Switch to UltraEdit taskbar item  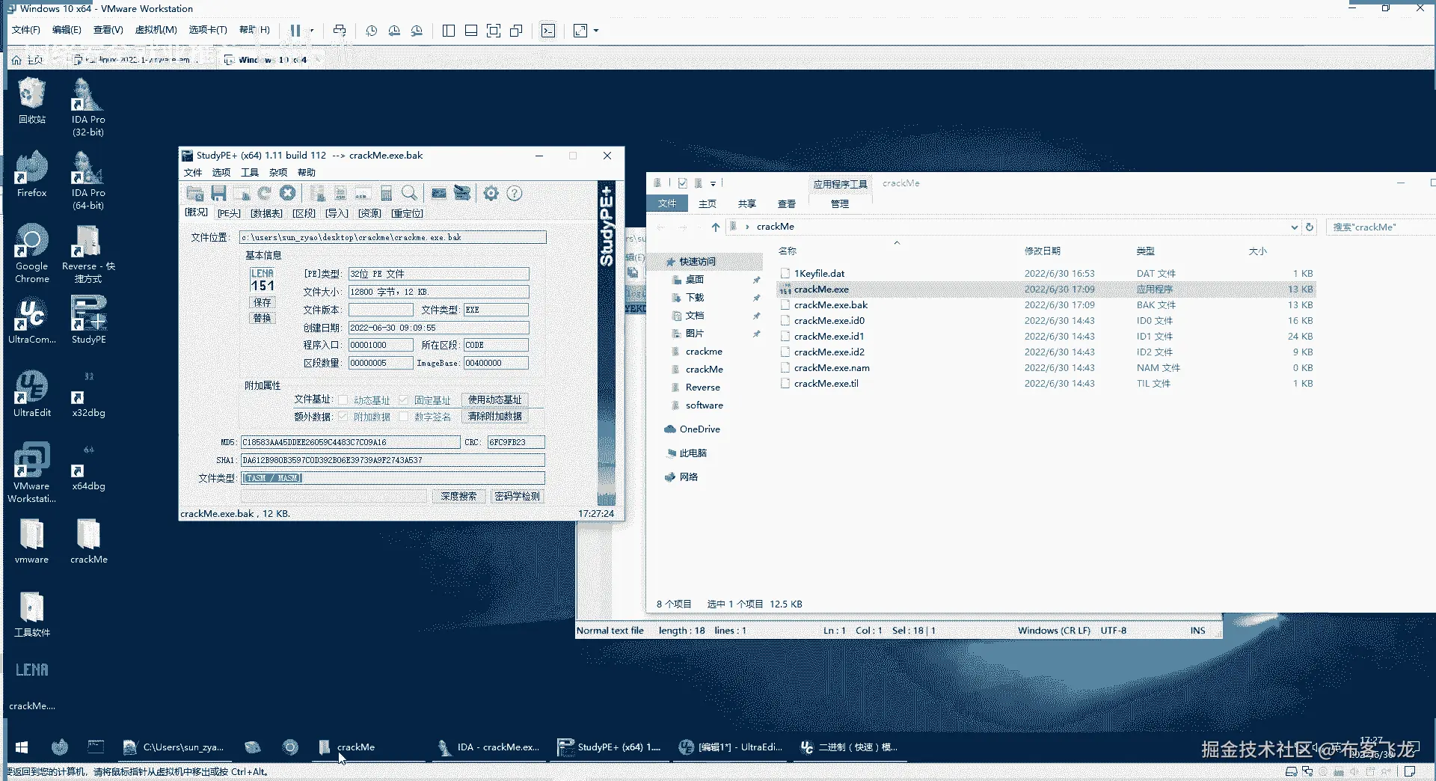(731, 747)
